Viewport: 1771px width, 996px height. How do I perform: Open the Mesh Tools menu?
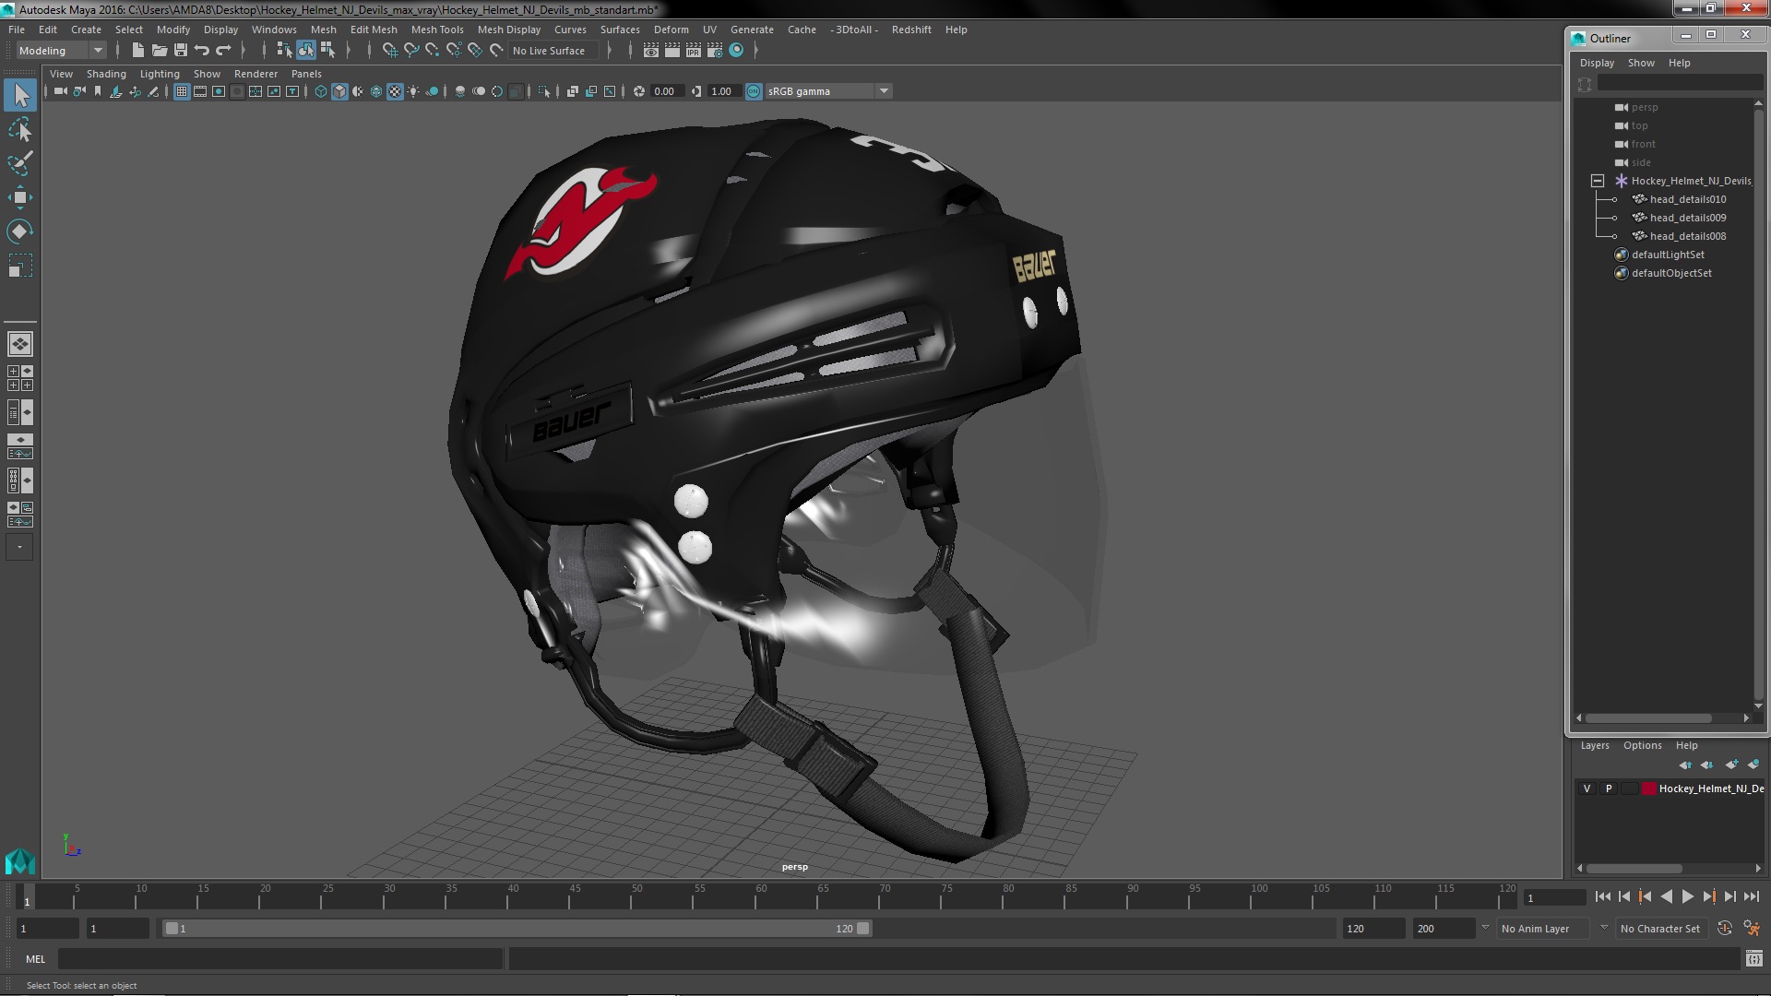(x=437, y=30)
